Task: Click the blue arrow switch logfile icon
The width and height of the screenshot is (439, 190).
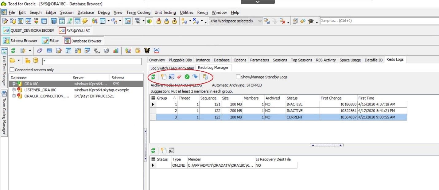Action: (195, 77)
